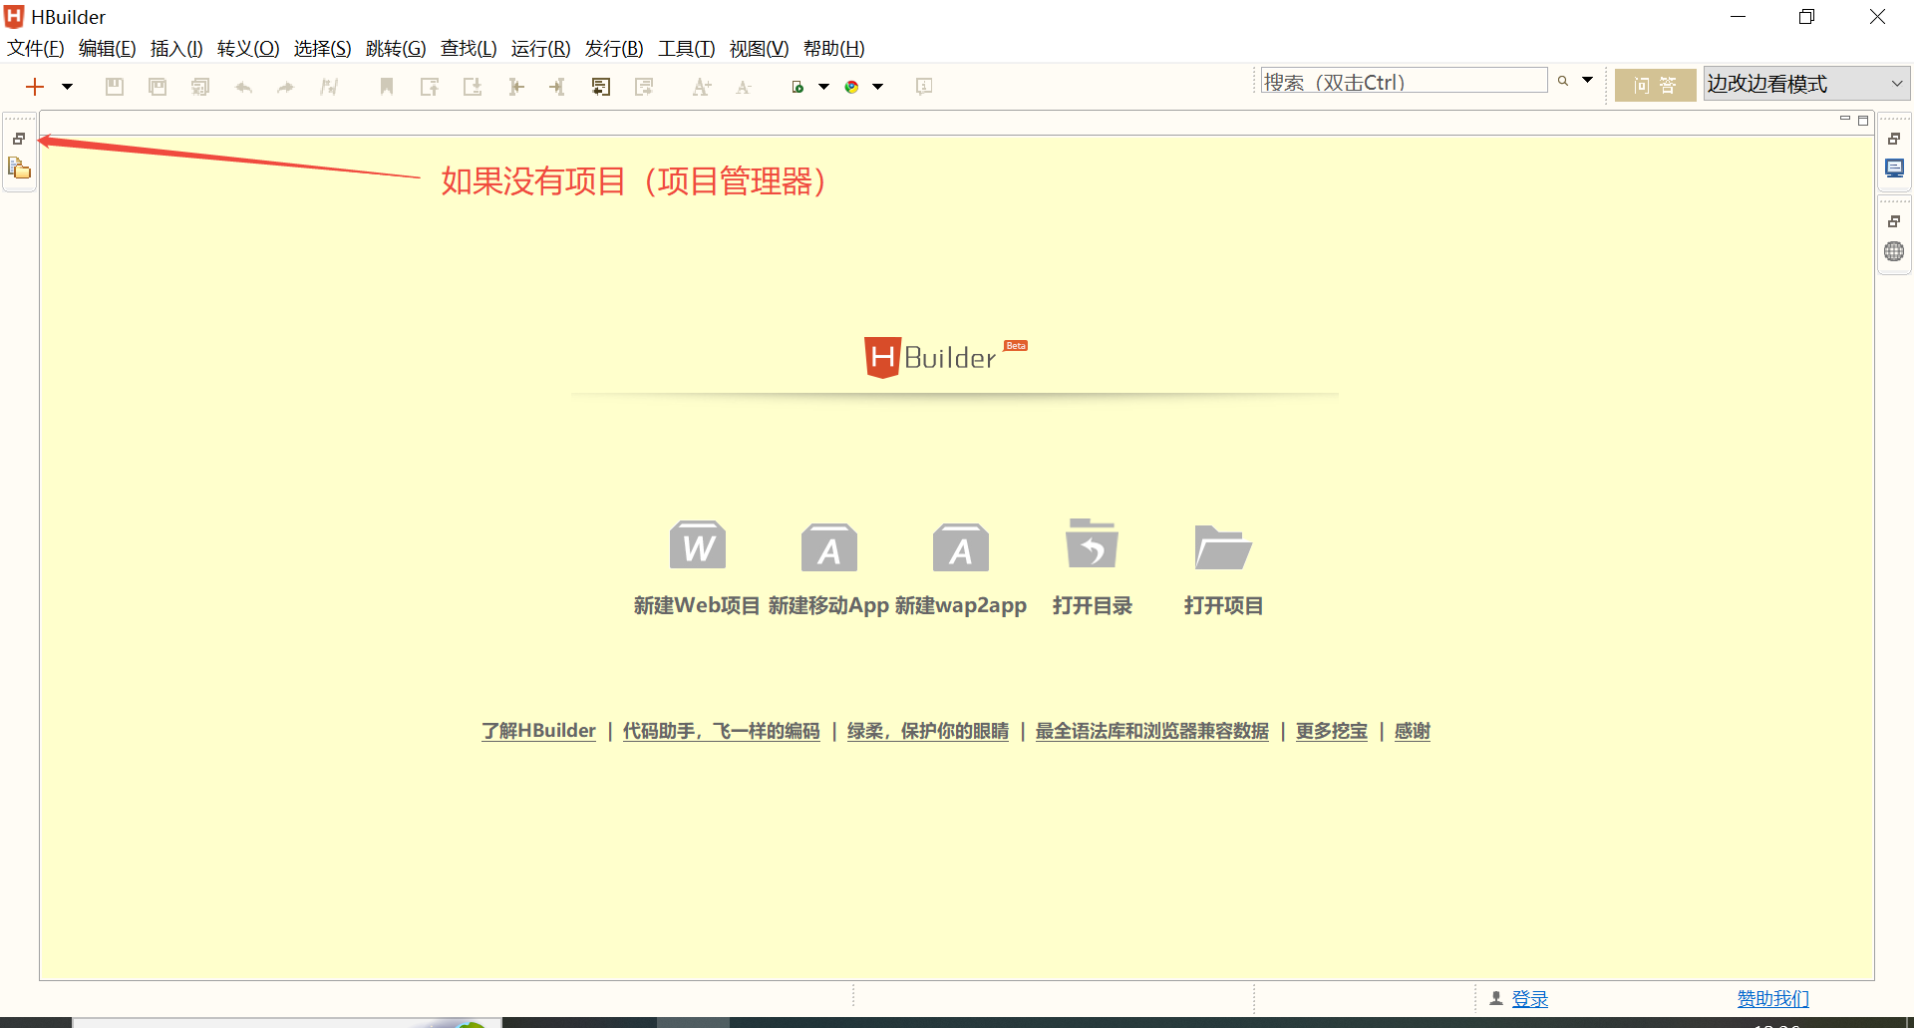Toggle the dark word-wrap toolbar icon
The width and height of the screenshot is (1914, 1028).
[x=601, y=87]
